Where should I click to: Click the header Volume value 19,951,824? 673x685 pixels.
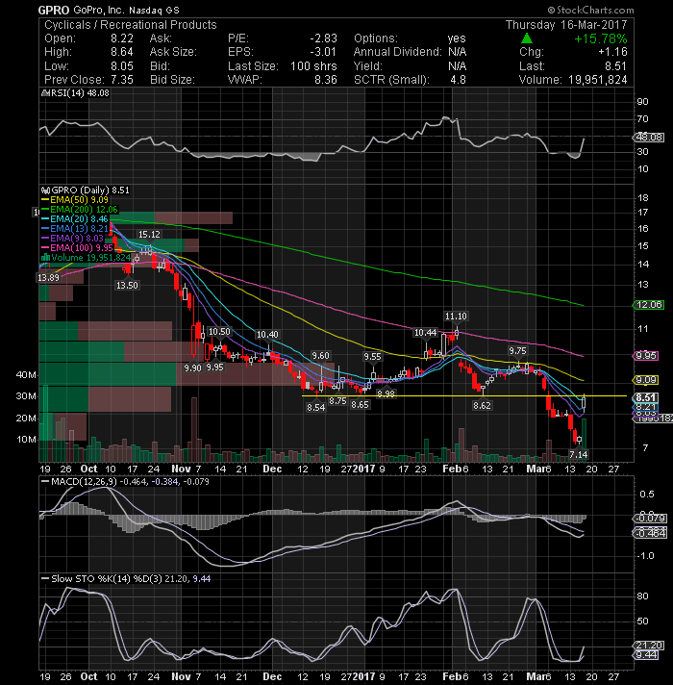click(x=597, y=80)
